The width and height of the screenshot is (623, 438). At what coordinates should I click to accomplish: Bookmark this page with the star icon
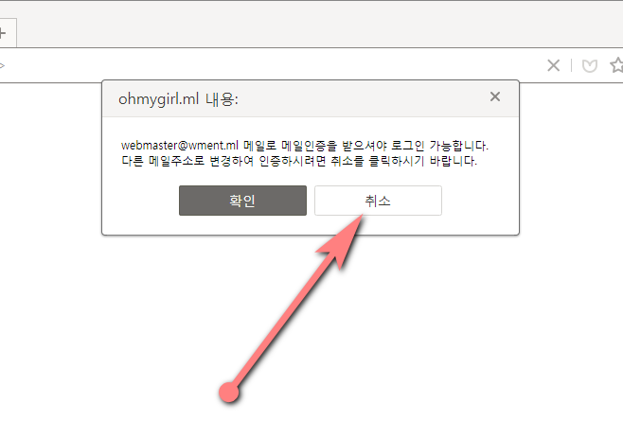point(616,65)
